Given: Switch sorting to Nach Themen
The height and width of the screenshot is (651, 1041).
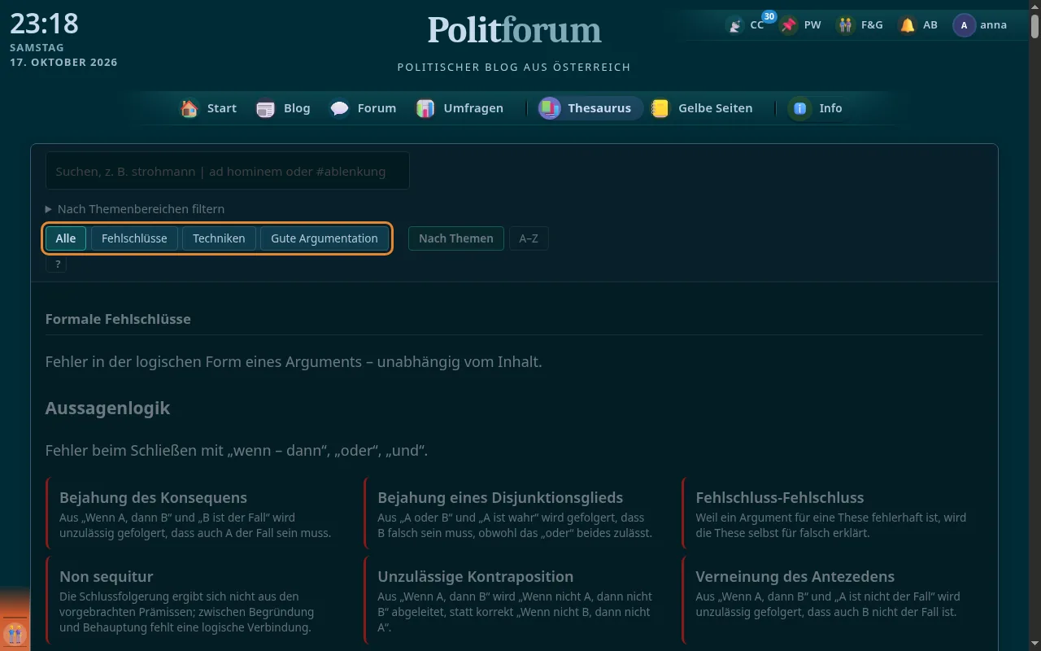Looking at the screenshot, I should click(456, 238).
